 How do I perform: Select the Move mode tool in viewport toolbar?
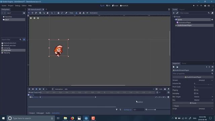tap(32, 13)
